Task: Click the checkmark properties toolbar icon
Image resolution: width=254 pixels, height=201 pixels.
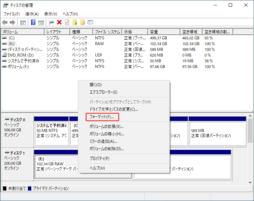Action: (67, 22)
